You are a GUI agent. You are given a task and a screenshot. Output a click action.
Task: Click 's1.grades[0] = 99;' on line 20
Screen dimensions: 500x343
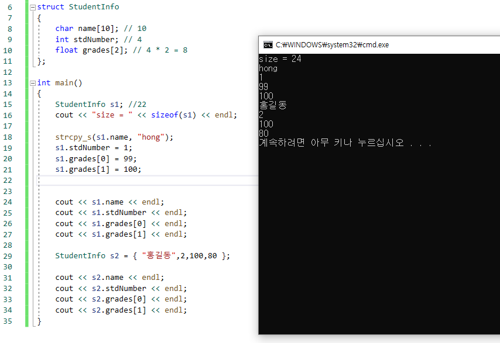coord(96,159)
